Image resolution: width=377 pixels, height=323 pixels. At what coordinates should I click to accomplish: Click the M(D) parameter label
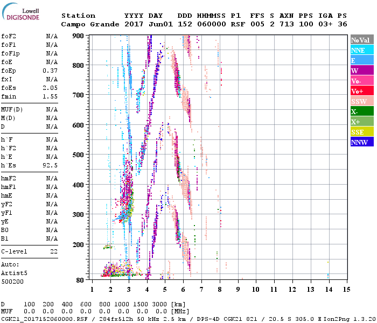tap(8, 118)
